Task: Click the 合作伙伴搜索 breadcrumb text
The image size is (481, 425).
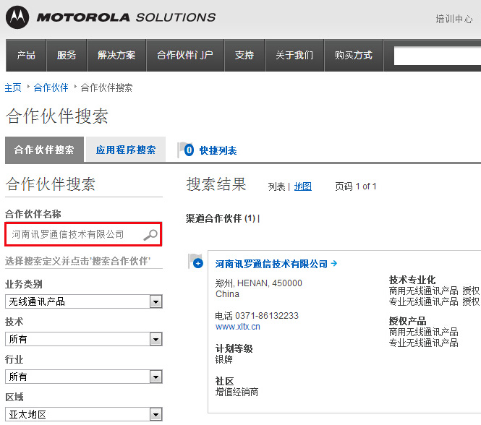Action: tap(106, 87)
